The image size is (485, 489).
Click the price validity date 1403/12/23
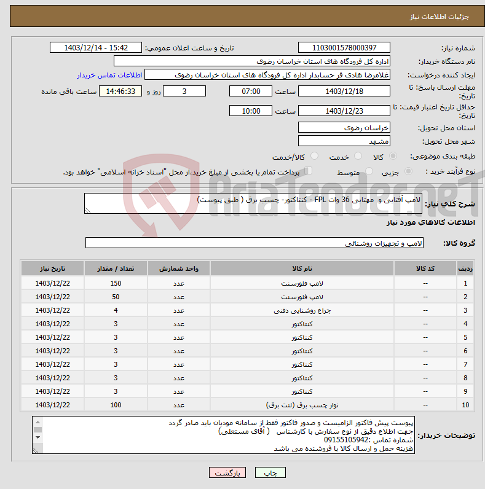(344, 111)
